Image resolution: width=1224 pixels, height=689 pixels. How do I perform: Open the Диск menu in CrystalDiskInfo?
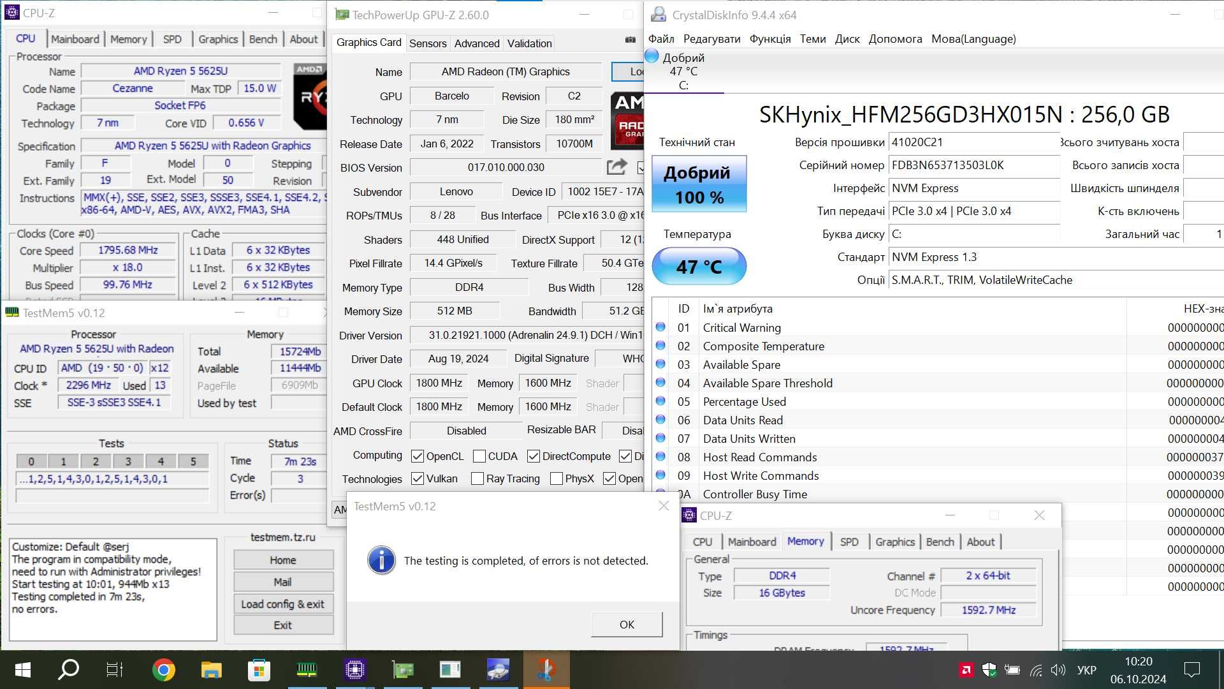click(x=847, y=39)
